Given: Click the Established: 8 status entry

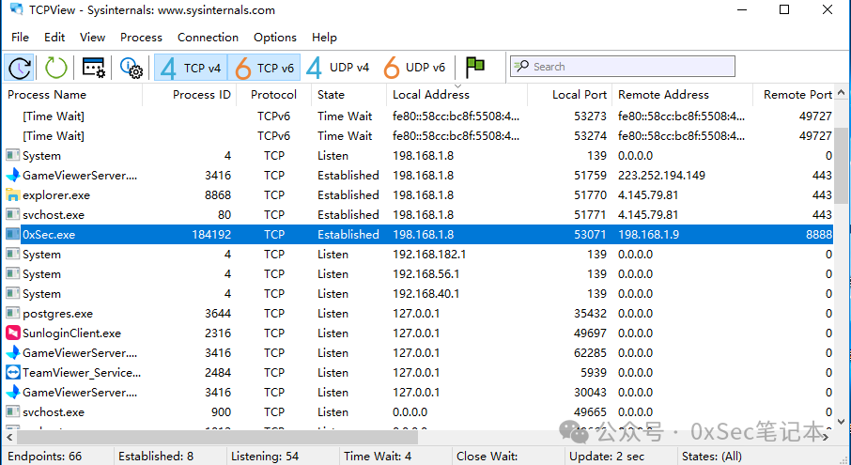Looking at the screenshot, I should pyautogui.click(x=156, y=456).
